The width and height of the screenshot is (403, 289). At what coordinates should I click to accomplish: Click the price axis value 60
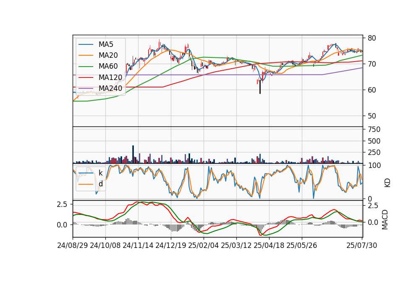[372, 90]
